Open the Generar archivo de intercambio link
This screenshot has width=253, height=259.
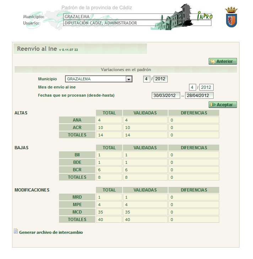point(51,232)
